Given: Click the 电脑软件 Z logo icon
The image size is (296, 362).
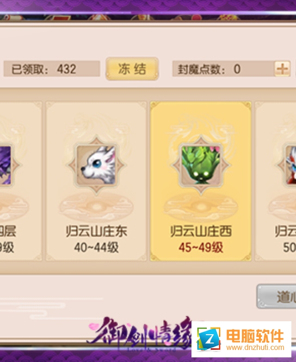Looking at the screenshot, I should 209,339.
